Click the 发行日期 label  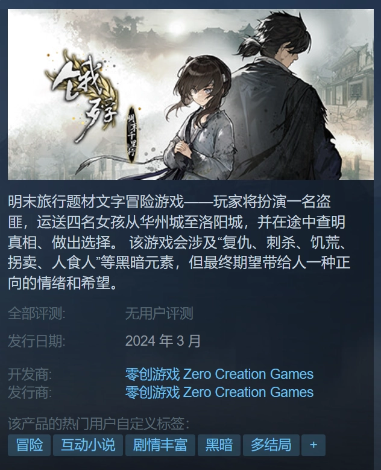tap(37, 341)
